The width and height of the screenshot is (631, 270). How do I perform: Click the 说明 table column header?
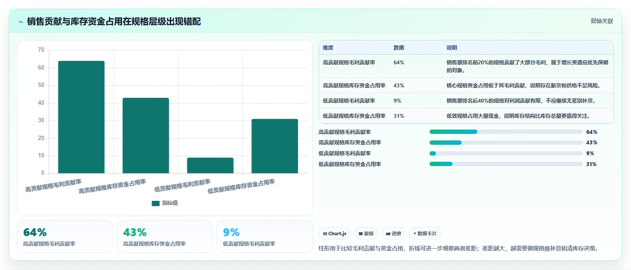[x=452, y=48]
